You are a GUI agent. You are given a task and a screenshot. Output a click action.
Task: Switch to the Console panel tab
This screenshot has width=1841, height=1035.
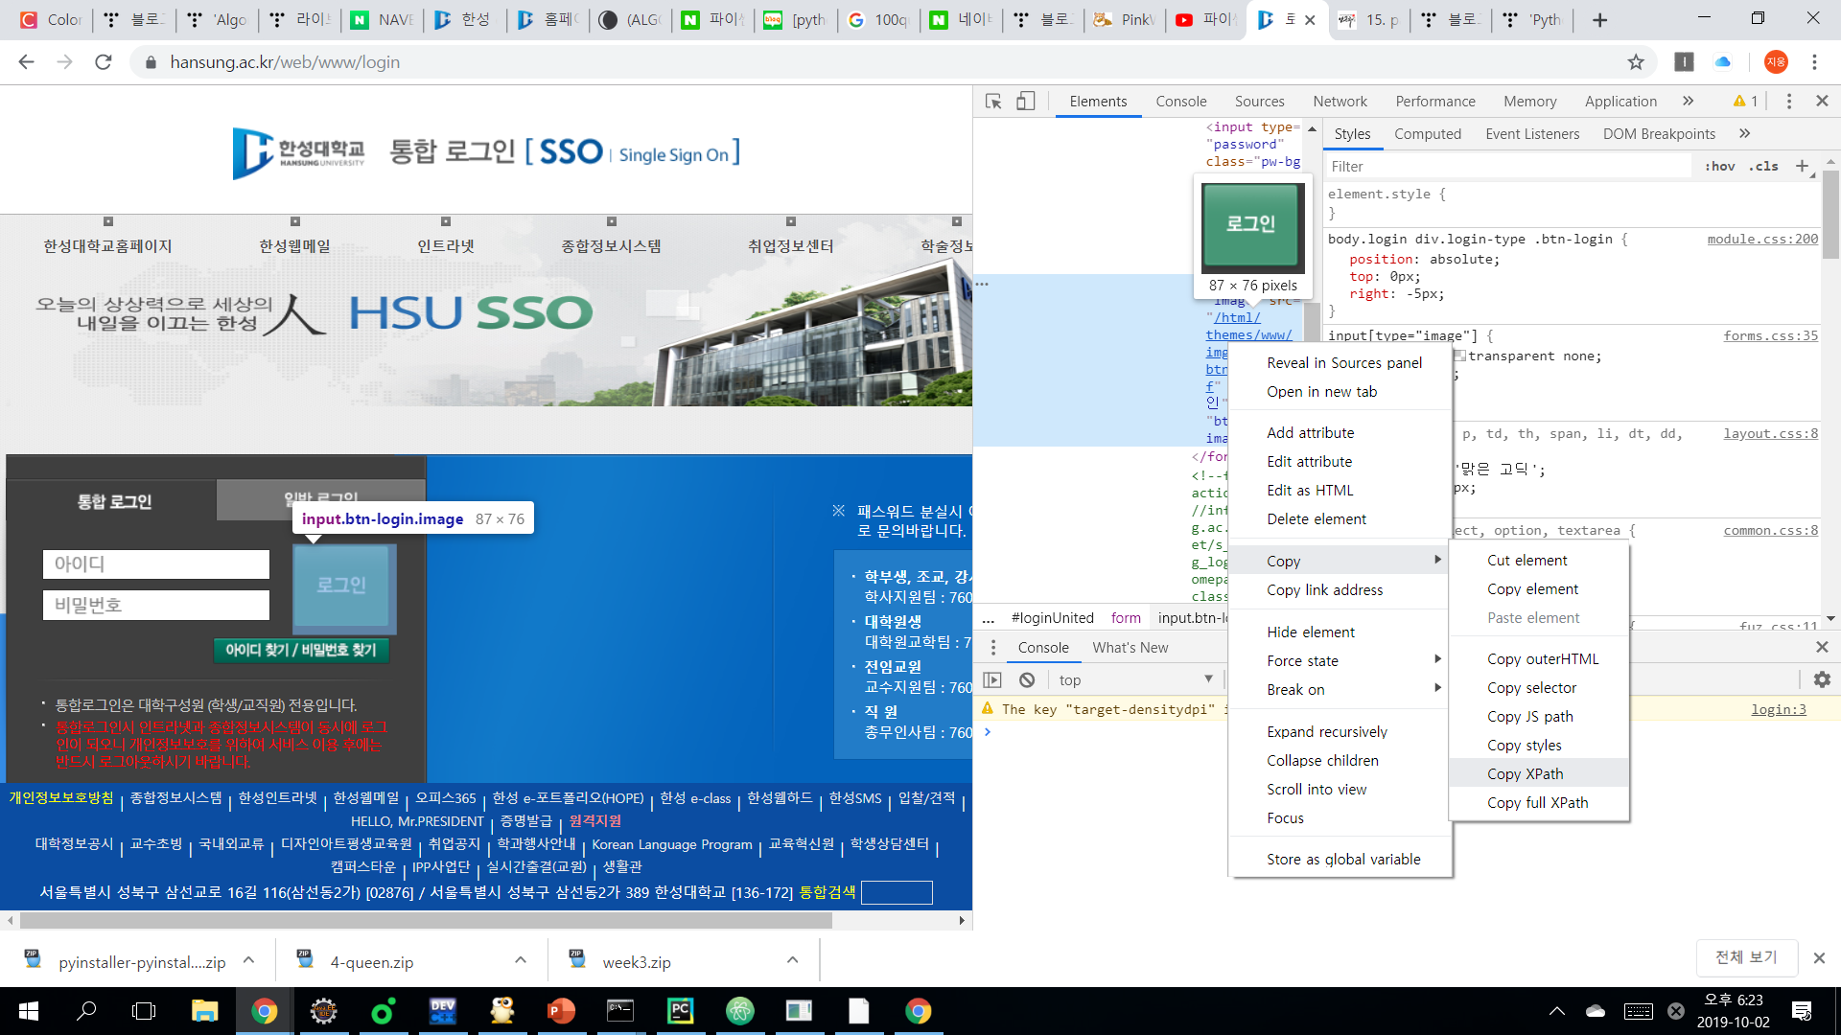click(x=1181, y=102)
